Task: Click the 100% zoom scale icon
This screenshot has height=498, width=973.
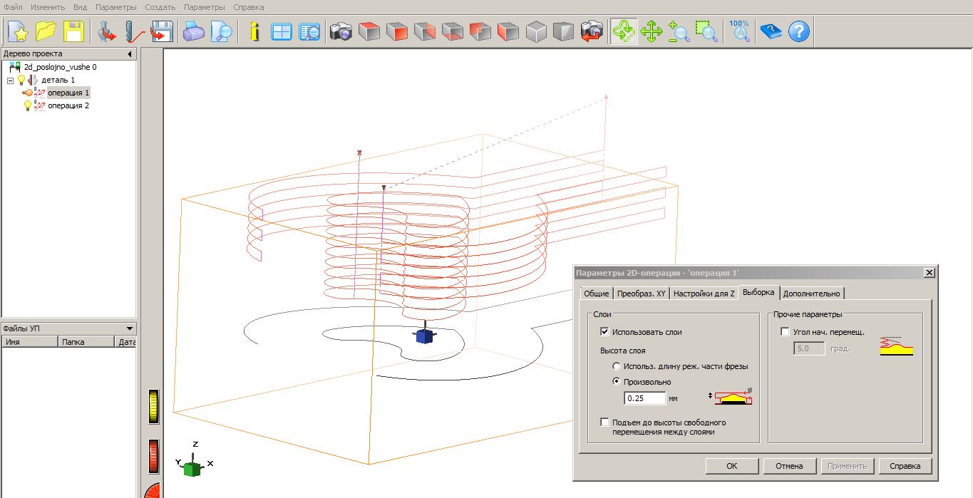Action: pyautogui.click(x=739, y=31)
